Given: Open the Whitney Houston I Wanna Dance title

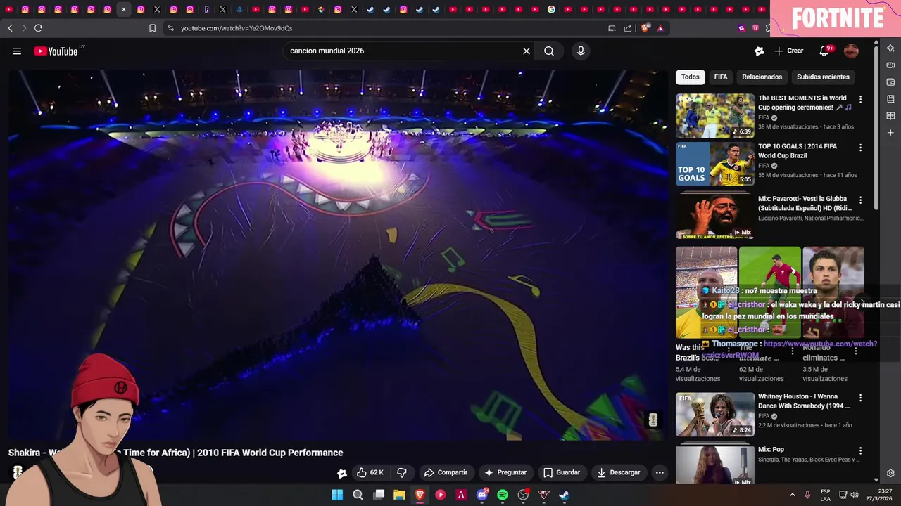Looking at the screenshot, I should pyautogui.click(x=804, y=401).
